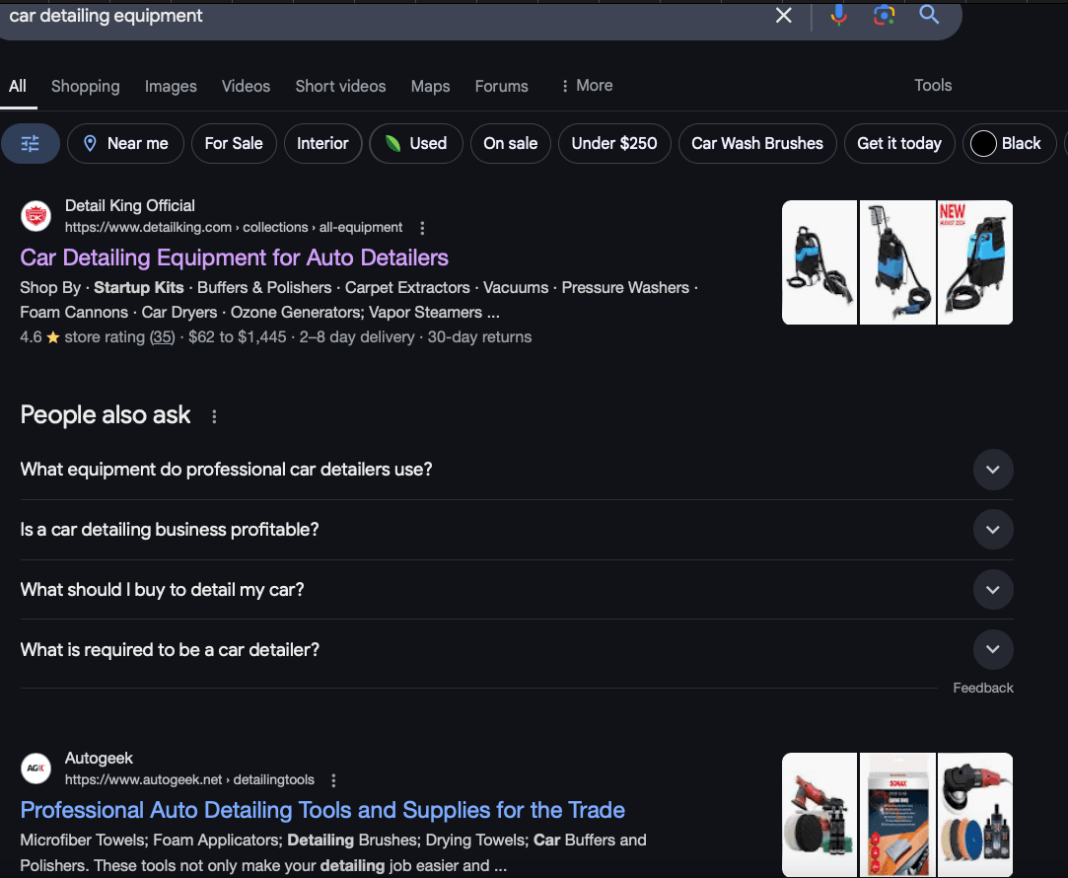Open three-dot menu for Autogeek result
Screen dimensions: 1068x878
tap(333, 780)
